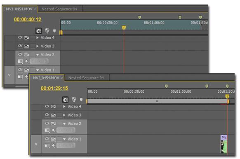Toggle Video 2 sync lock in 00:00:40:12 timeline
This screenshot has width=240, height=159.
click(26, 55)
